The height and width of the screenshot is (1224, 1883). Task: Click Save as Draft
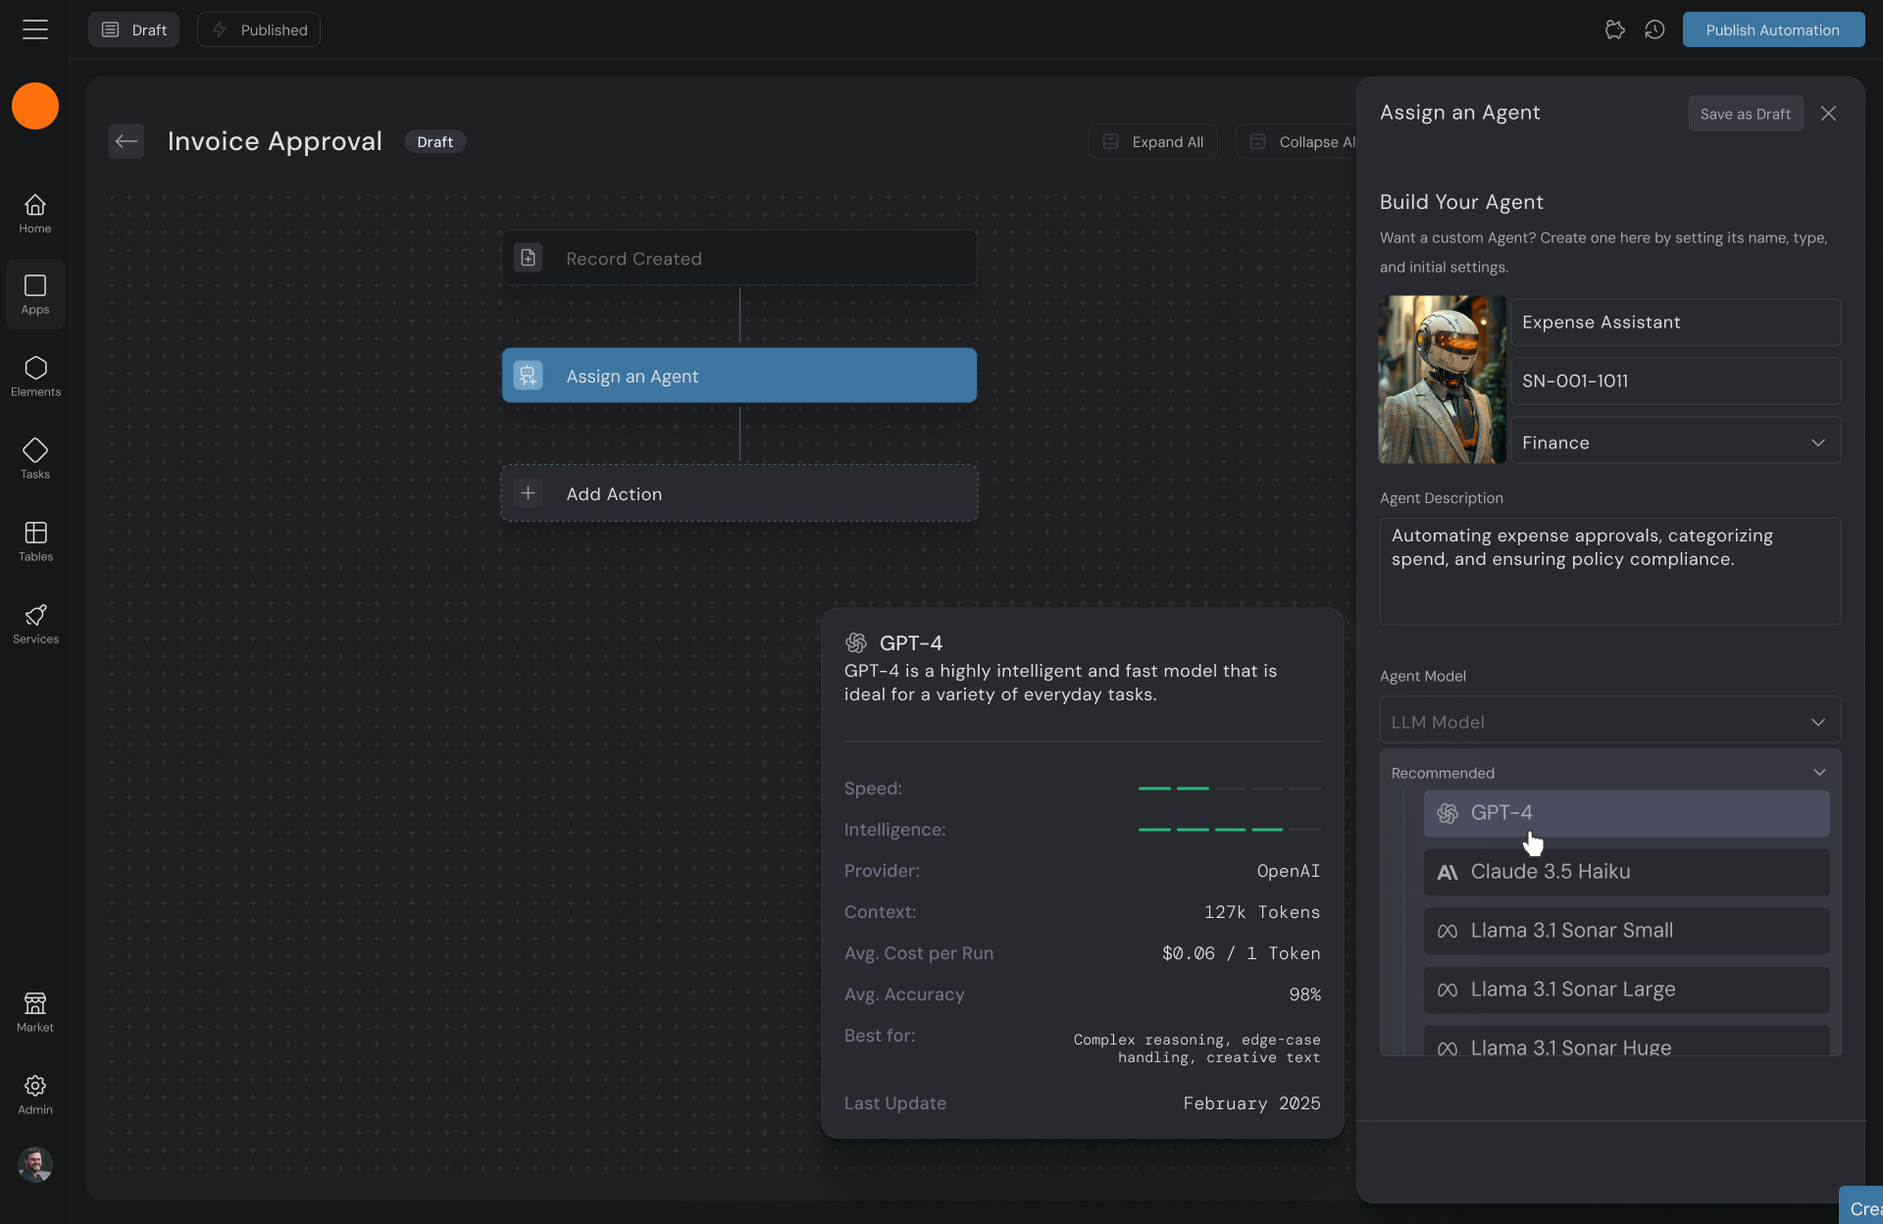tap(1746, 113)
